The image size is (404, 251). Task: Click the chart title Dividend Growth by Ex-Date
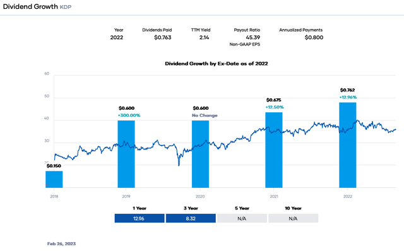[217, 64]
